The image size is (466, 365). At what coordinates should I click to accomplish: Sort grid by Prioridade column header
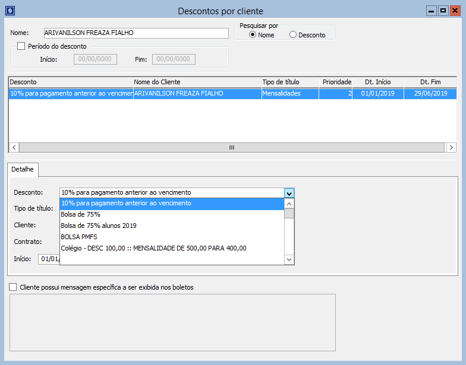pyautogui.click(x=336, y=82)
